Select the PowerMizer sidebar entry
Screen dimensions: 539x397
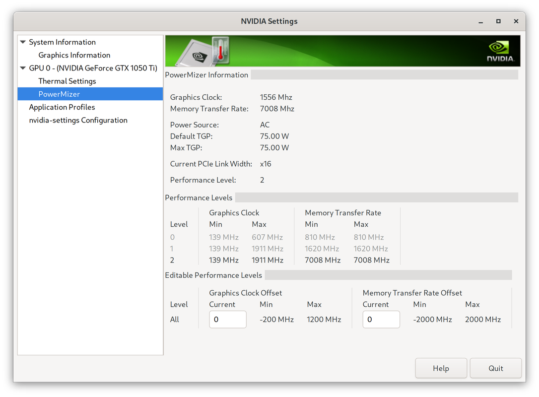pyautogui.click(x=90, y=94)
